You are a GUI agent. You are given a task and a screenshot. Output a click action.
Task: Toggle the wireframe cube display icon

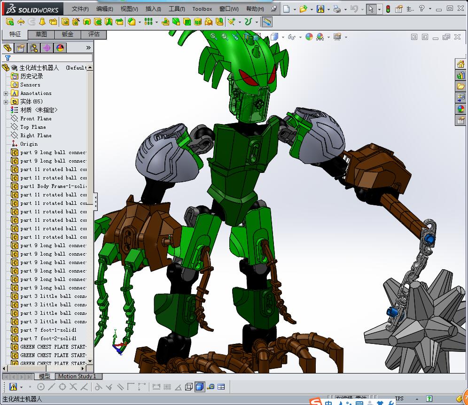pyautogui.click(x=188, y=387)
